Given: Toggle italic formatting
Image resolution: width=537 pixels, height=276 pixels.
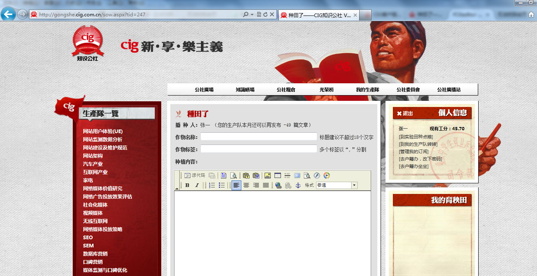Looking at the screenshot, I should click(197, 185).
